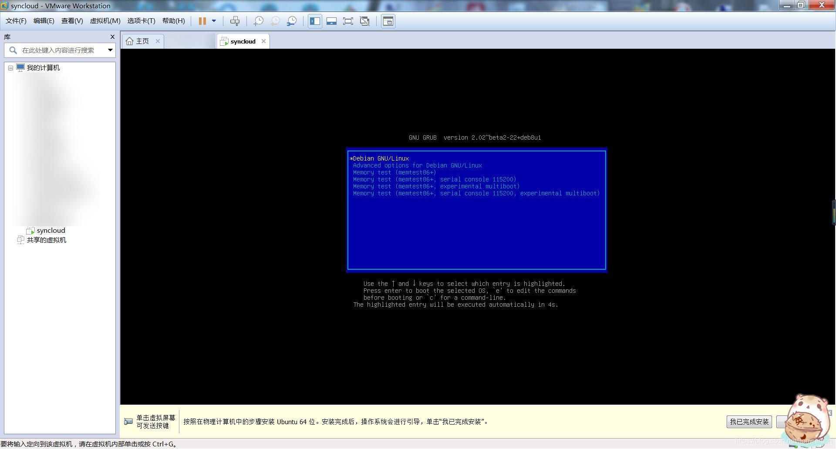Toggle console view icon
Viewport: 836px width, 449px height.
[x=388, y=21]
